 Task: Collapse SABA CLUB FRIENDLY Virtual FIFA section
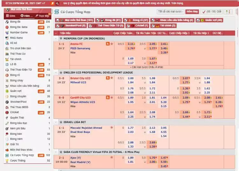pos(56,152)
